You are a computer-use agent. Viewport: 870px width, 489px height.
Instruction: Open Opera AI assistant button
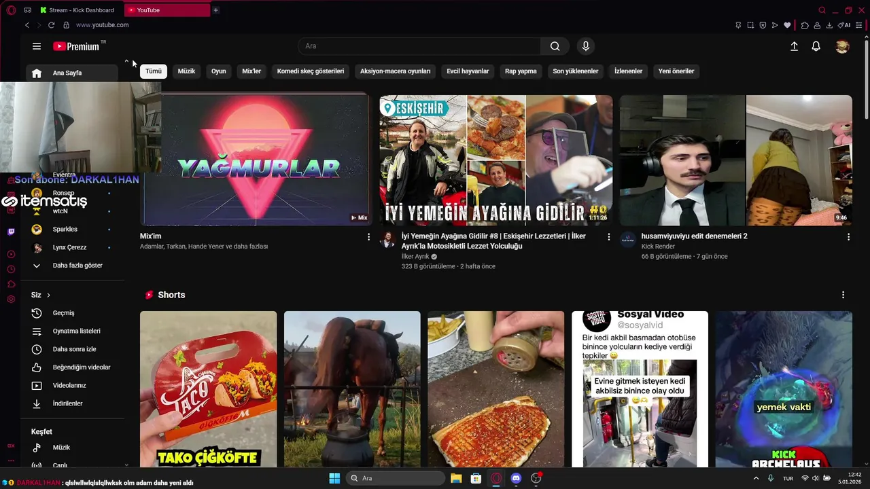(x=845, y=25)
